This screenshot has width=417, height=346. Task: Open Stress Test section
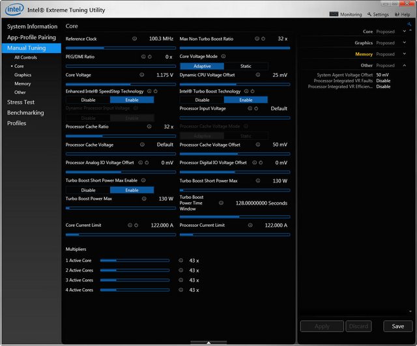(21, 102)
